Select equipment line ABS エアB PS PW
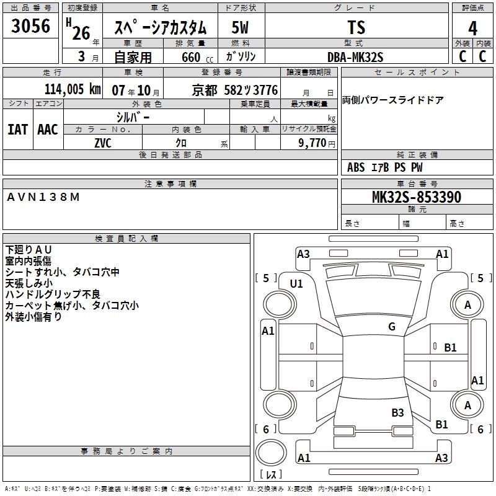The image size is (496, 496). click(x=384, y=167)
